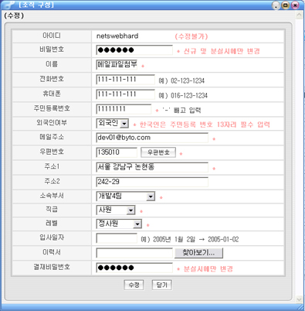This screenshot has height=311, width=305.
Task: Close the 조직 구성 window
Action: tap(295, 5)
